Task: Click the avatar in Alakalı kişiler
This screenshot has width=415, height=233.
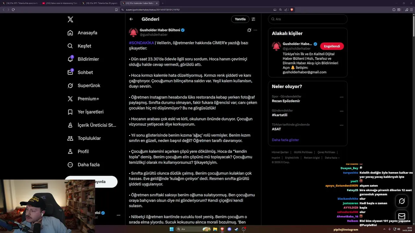Action: pyautogui.click(x=276, y=46)
